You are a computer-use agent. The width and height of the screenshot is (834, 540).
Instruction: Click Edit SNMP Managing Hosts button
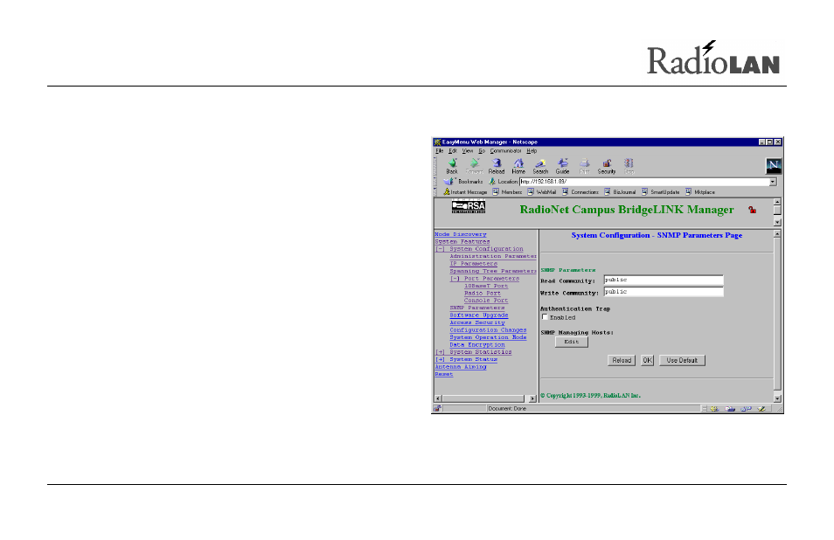(x=571, y=342)
